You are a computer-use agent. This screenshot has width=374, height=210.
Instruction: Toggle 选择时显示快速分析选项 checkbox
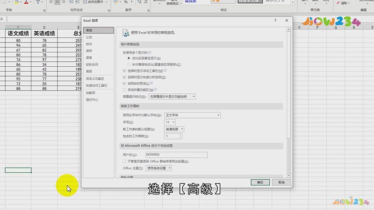pyautogui.click(x=124, y=77)
